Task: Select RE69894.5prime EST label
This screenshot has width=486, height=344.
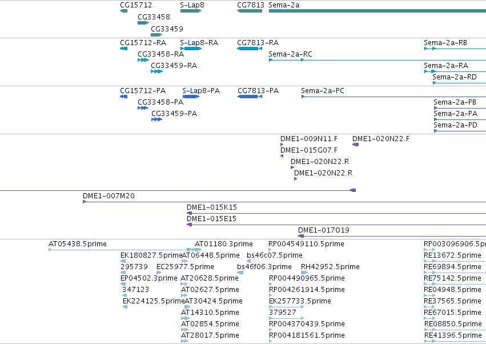Action: [x=452, y=267]
